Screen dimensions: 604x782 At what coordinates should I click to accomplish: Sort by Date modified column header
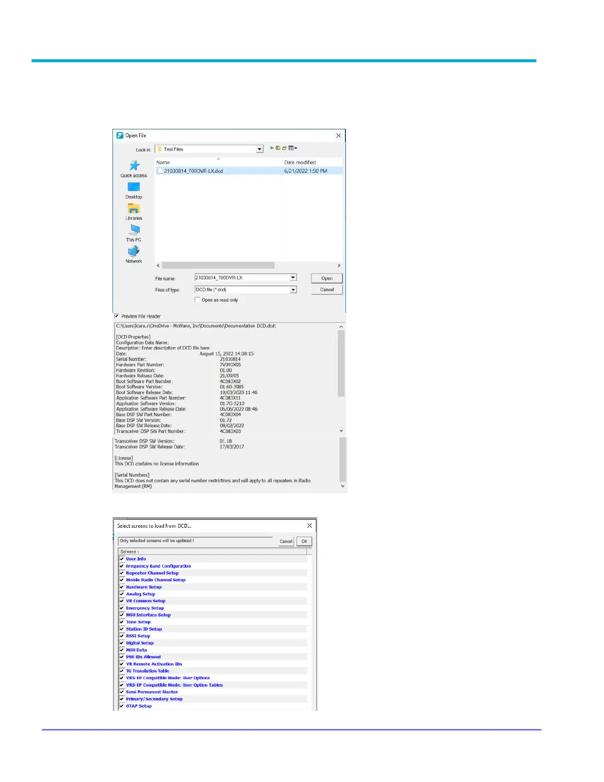click(300, 162)
